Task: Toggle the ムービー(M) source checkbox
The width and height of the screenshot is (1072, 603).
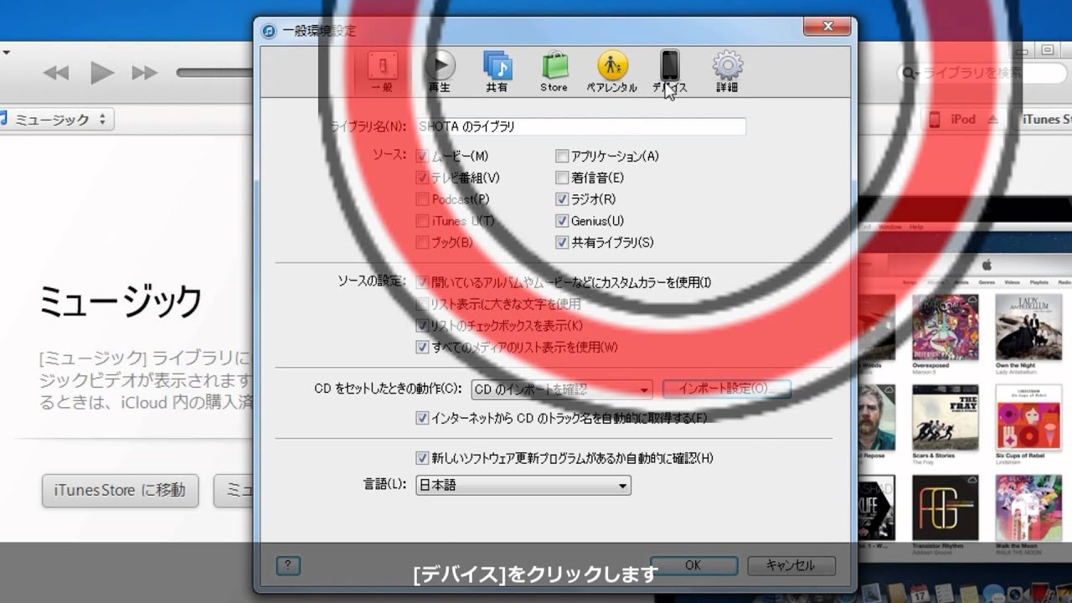Action: pyautogui.click(x=422, y=156)
